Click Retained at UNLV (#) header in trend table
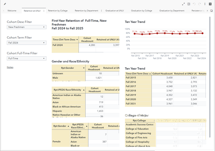The width and height of the screenshot is (215, 151). coord(185,74)
